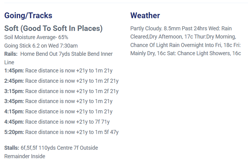This screenshot has width=248, height=160.
Task: Click the 4:15pm race time label
Action: [14, 112]
